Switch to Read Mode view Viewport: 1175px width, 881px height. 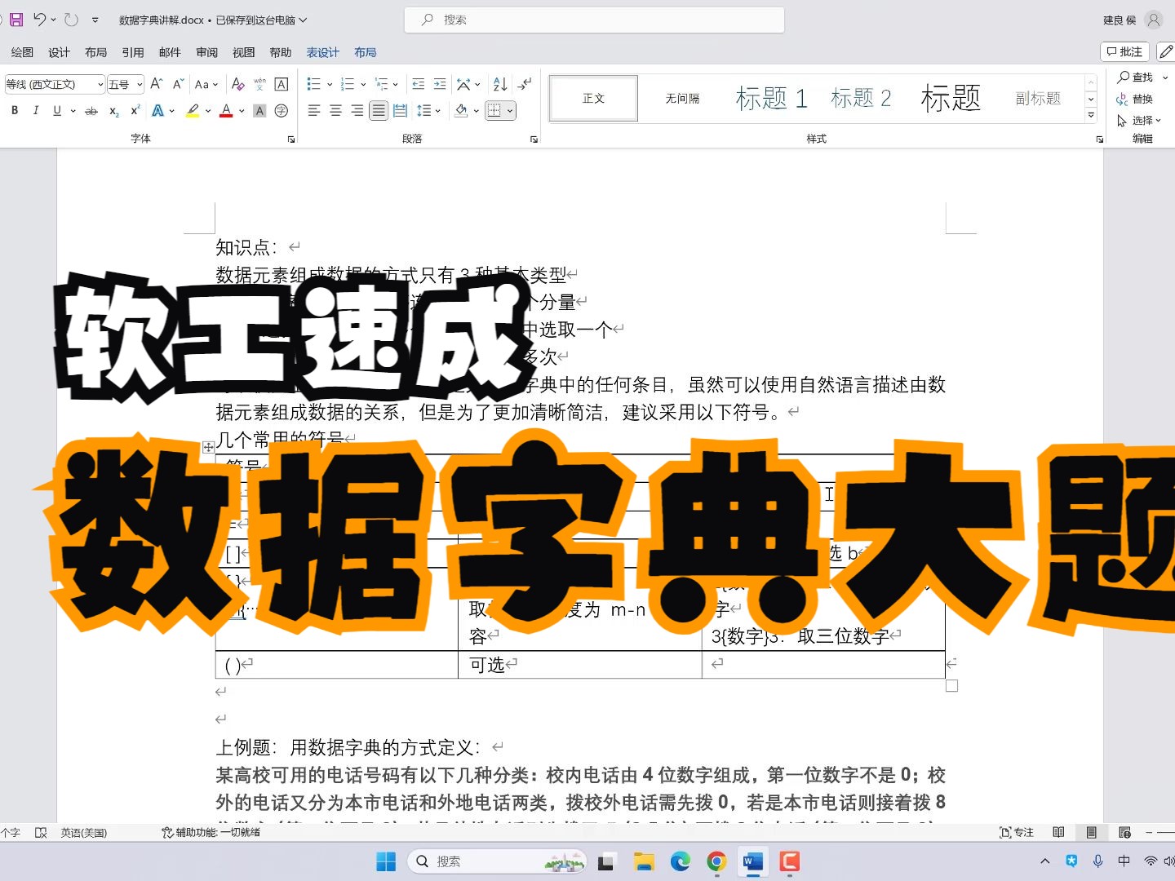tap(1058, 832)
